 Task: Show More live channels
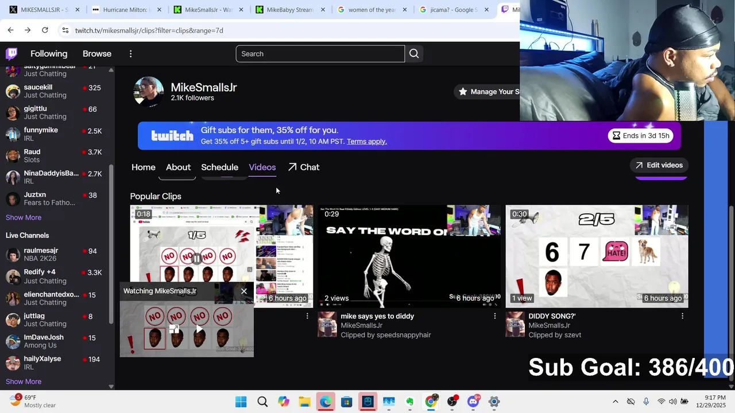point(24,381)
